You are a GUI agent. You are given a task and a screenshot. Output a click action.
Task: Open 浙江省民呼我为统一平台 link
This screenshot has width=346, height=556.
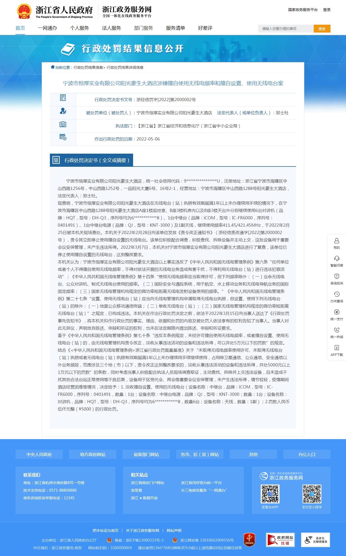coord(201,483)
